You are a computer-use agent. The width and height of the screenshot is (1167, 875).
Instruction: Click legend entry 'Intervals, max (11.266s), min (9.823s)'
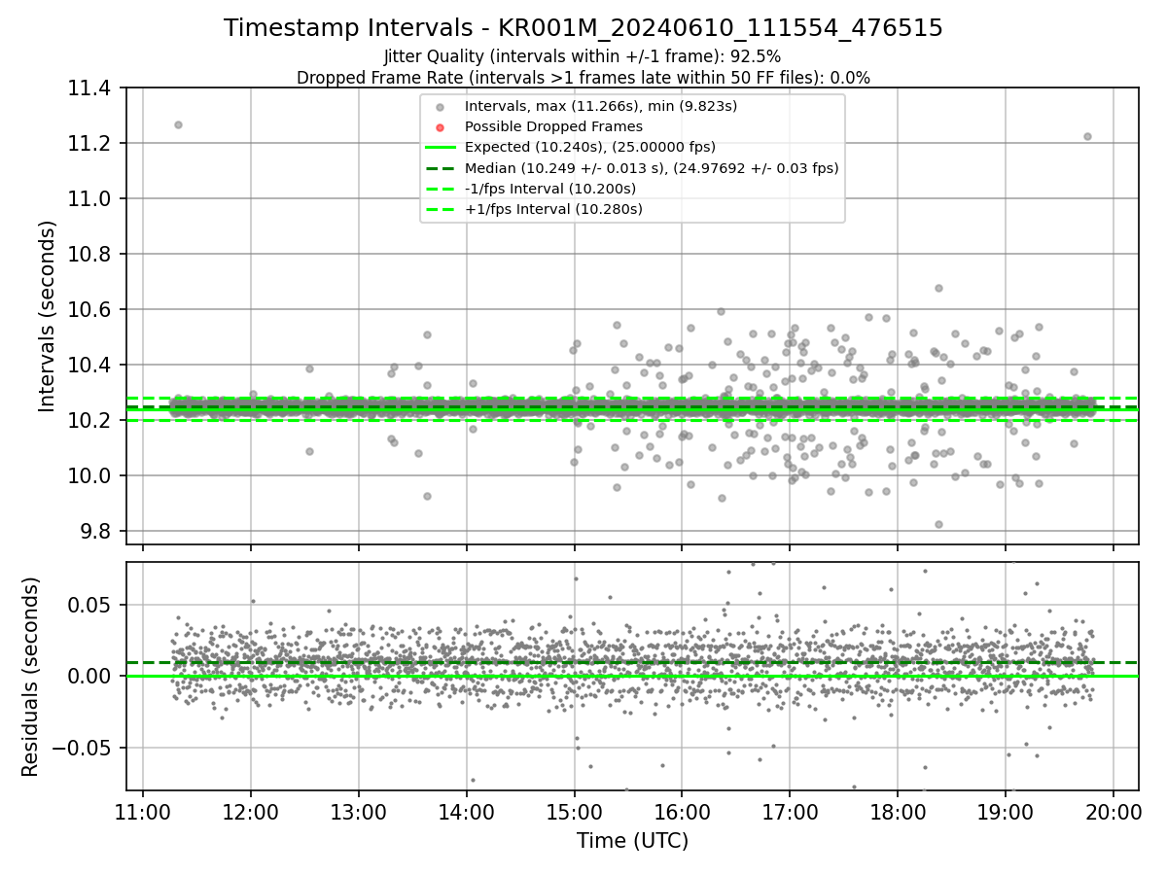tap(601, 106)
